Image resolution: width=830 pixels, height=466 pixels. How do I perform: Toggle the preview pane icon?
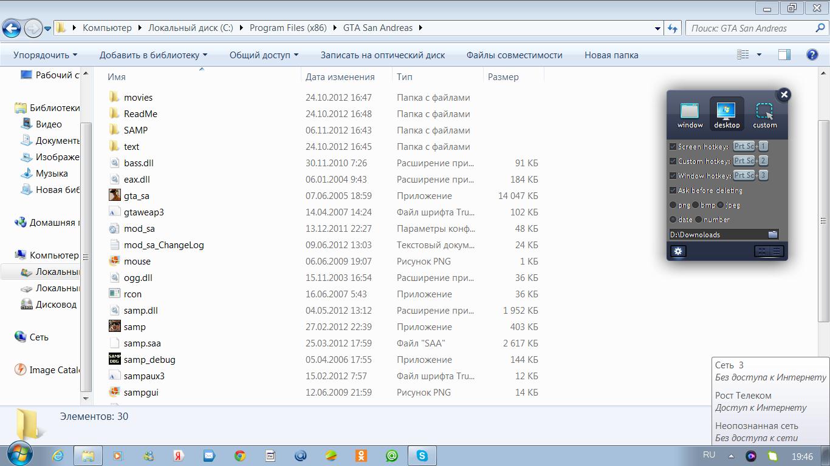point(784,55)
